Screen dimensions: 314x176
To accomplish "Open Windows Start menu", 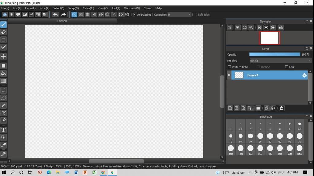I will (4, 172).
